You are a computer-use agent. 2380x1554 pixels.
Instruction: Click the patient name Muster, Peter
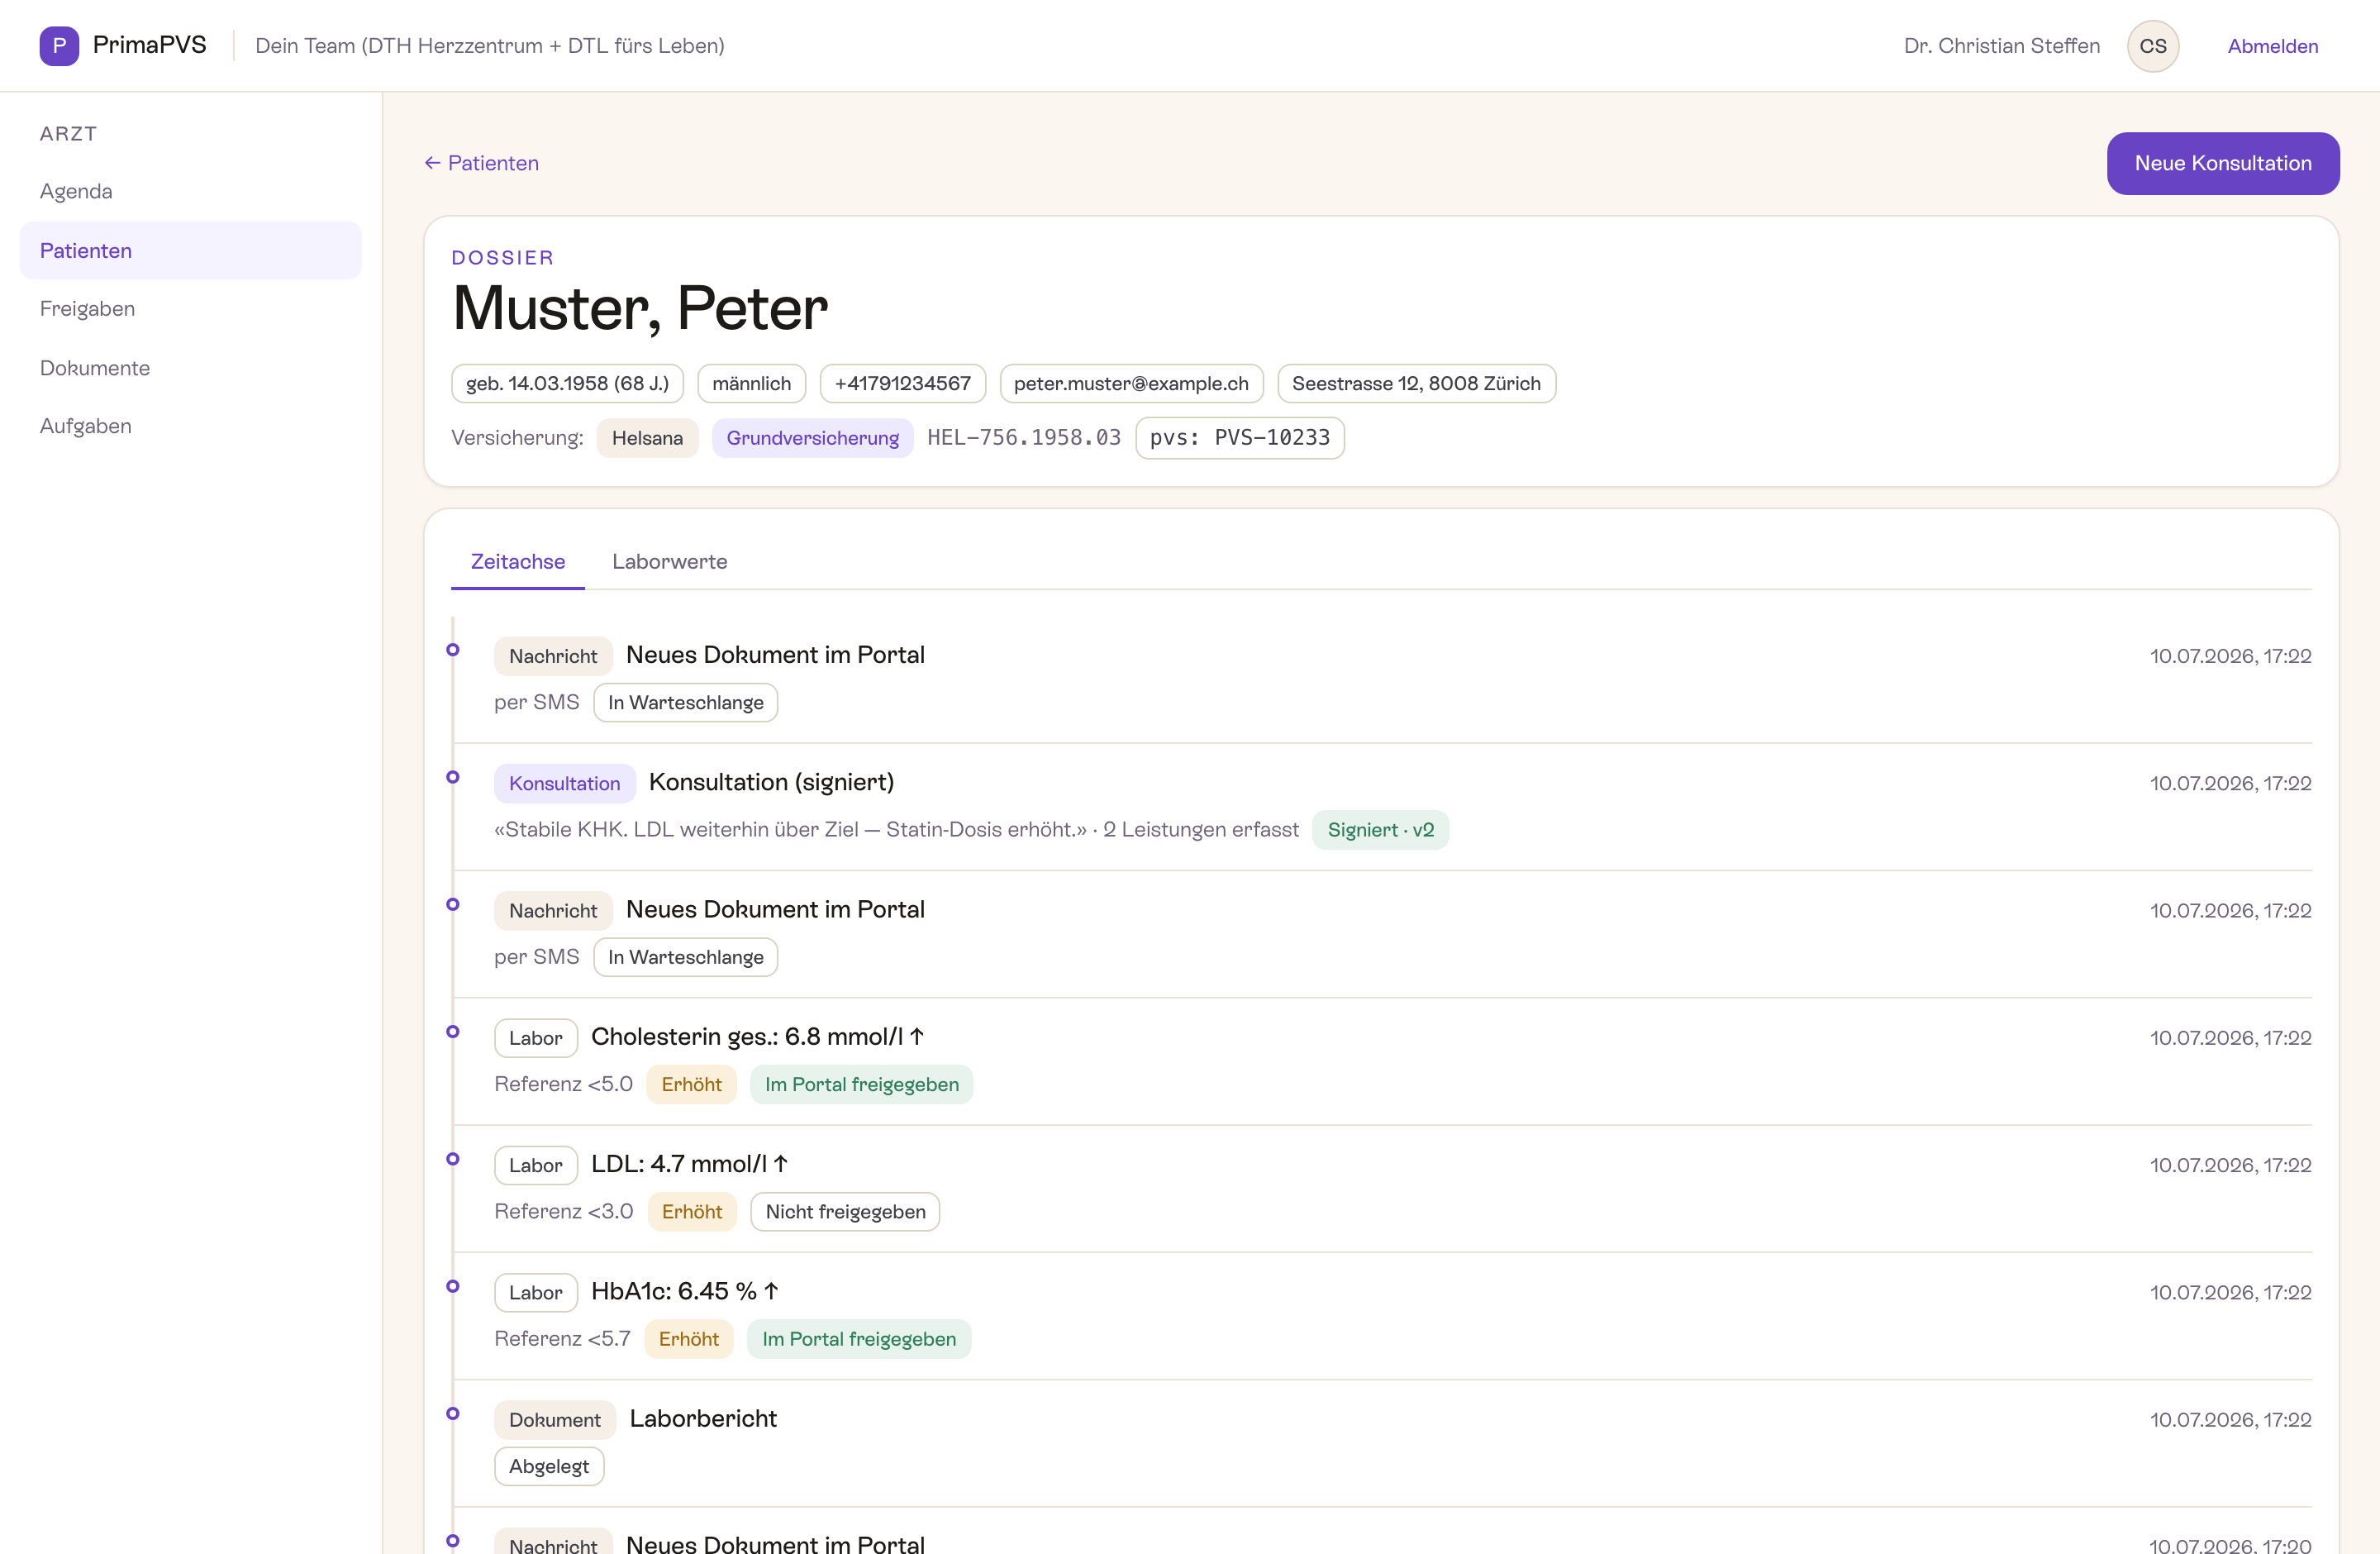[x=640, y=308]
